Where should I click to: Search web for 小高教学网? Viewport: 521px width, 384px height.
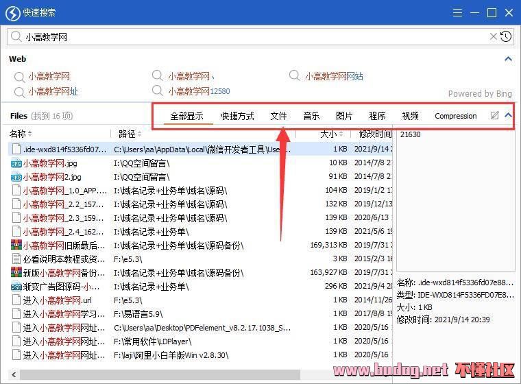point(49,77)
